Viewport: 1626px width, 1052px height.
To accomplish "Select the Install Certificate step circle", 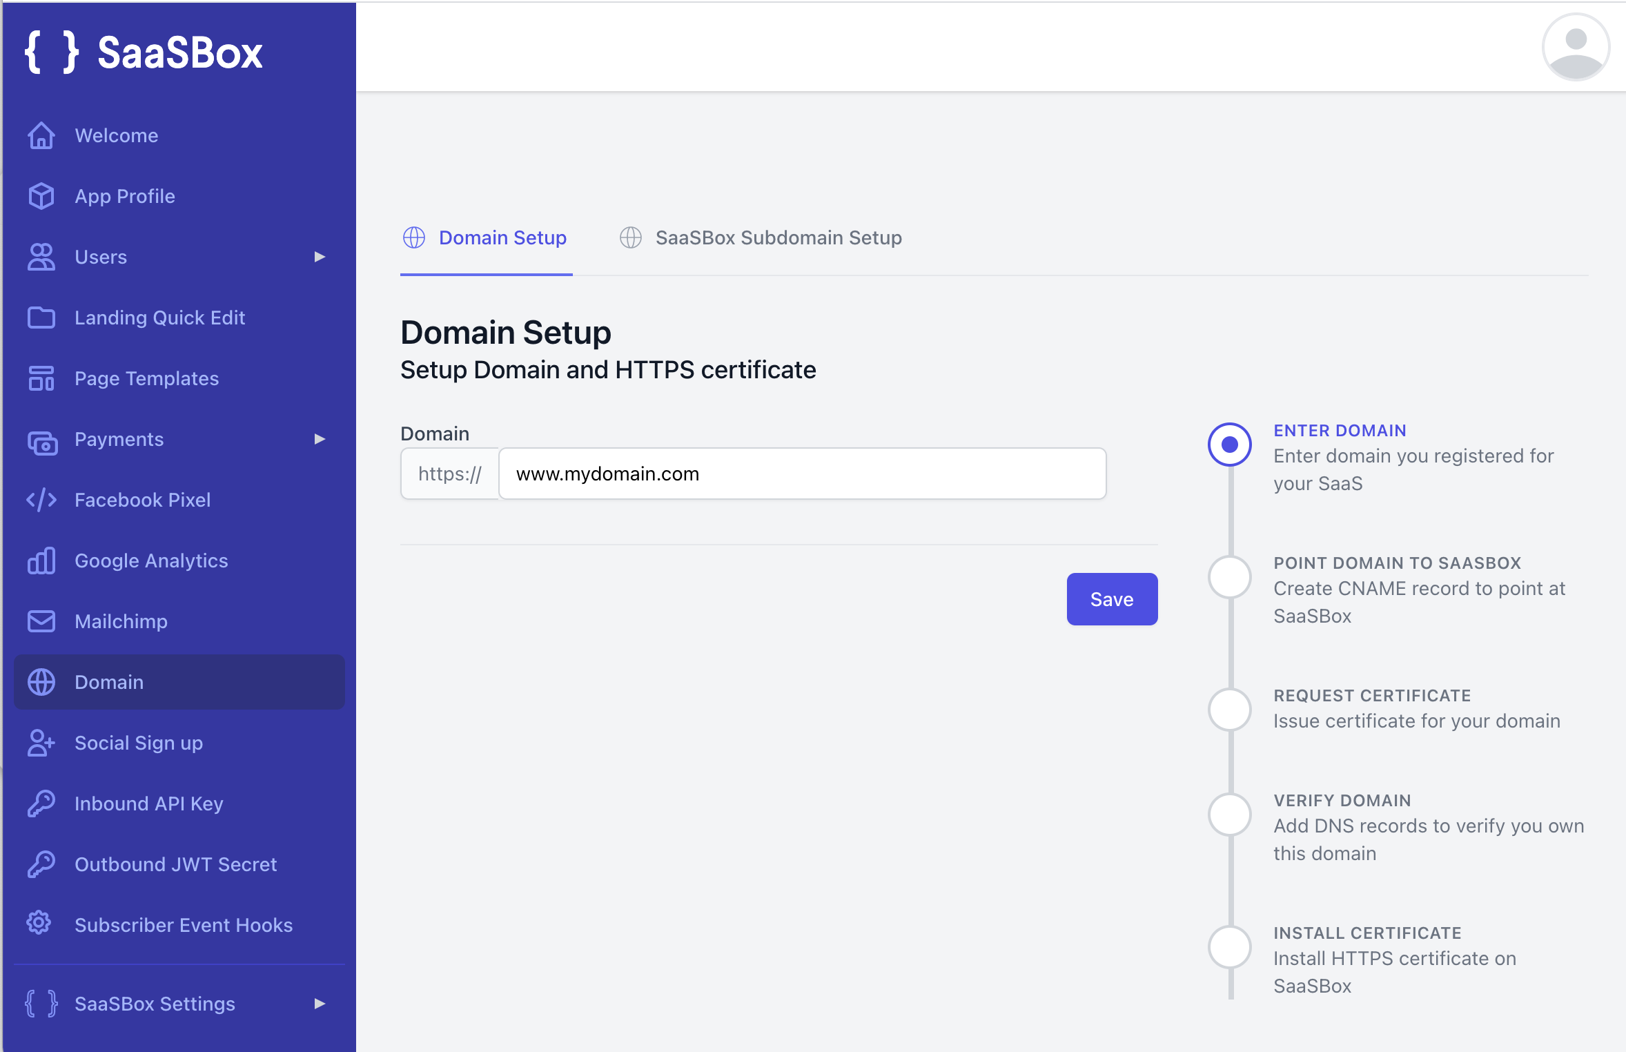I will pos(1230,947).
